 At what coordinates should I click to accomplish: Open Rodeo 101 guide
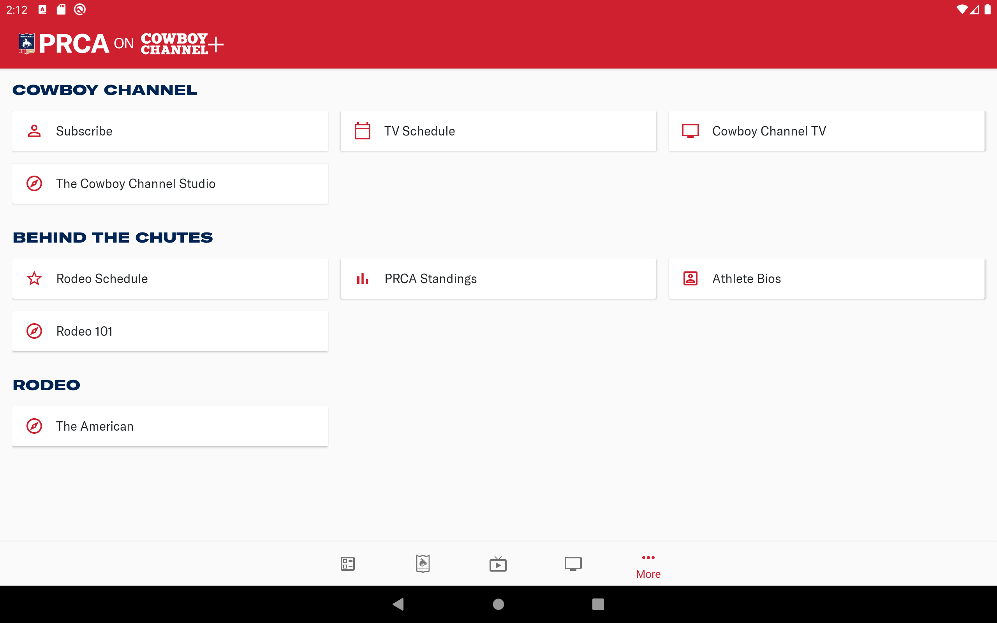coord(170,331)
